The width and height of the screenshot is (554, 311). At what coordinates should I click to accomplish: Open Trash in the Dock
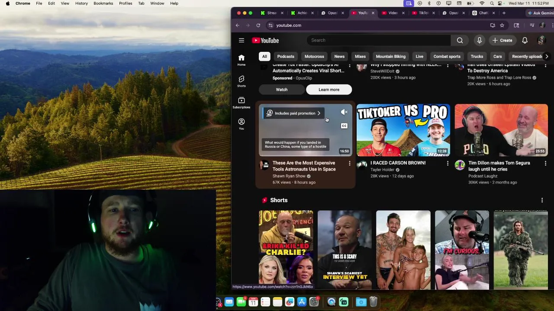[373, 302]
